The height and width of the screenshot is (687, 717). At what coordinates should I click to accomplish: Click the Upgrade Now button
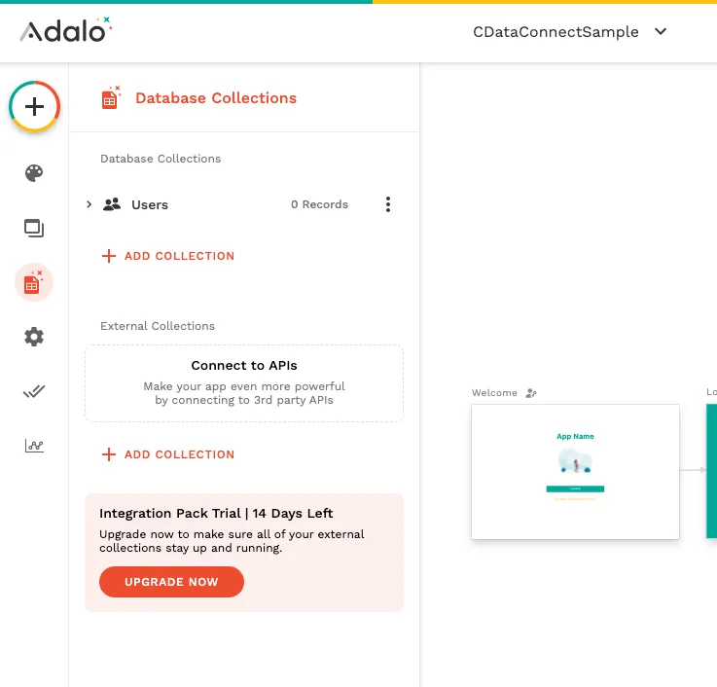[171, 582]
